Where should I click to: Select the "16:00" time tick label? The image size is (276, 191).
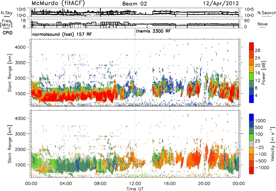169,184
